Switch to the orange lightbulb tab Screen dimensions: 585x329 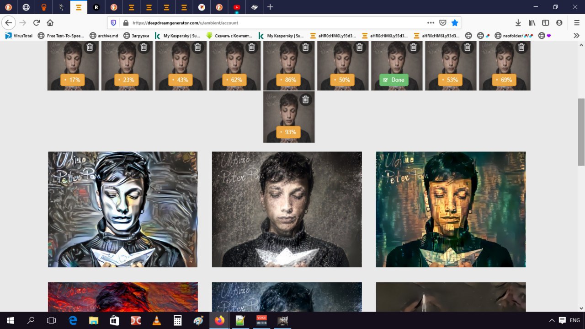coord(44,7)
